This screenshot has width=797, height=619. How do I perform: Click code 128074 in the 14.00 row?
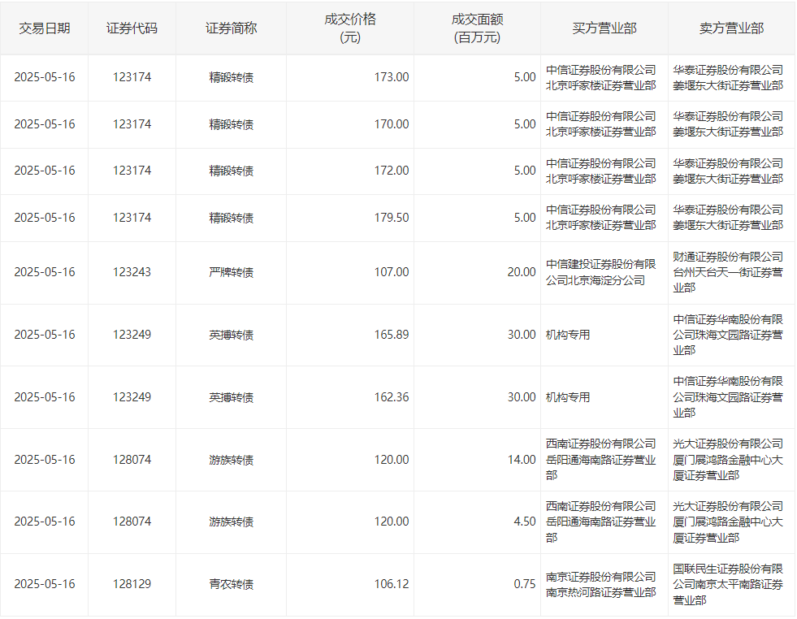(x=132, y=460)
